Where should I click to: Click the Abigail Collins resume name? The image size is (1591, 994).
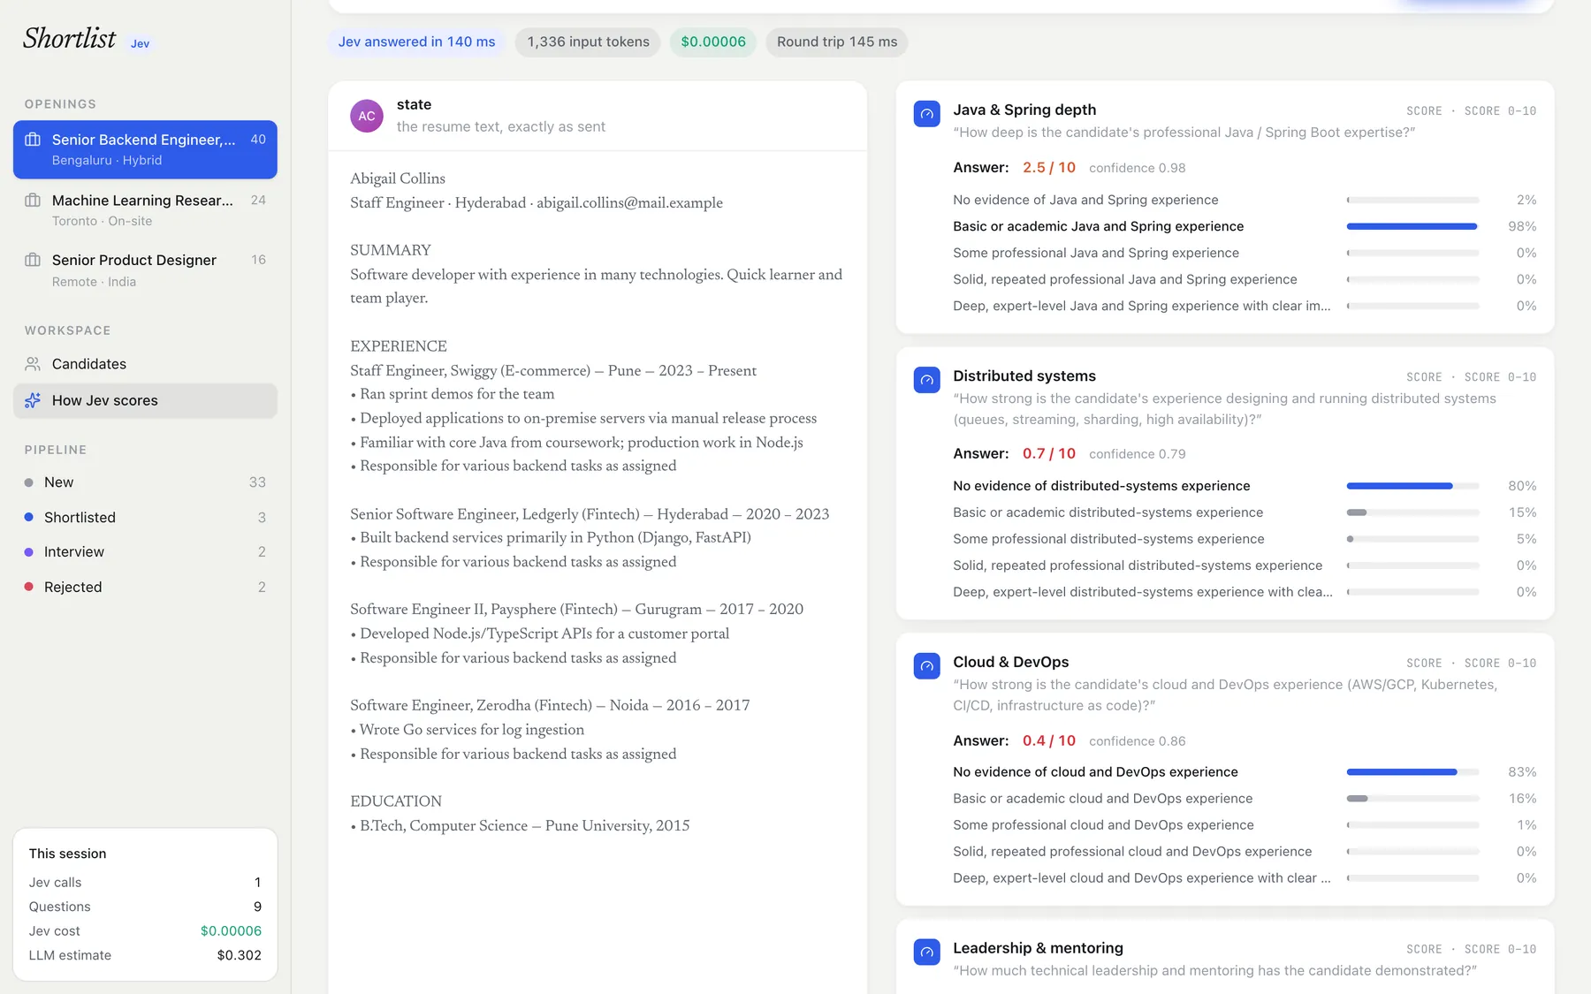pos(398,178)
